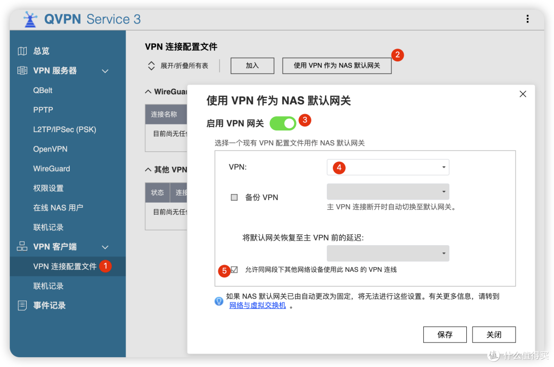Open the 备份 VPN dropdown list
Screen dimensions: 554x367
tap(388, 191)
